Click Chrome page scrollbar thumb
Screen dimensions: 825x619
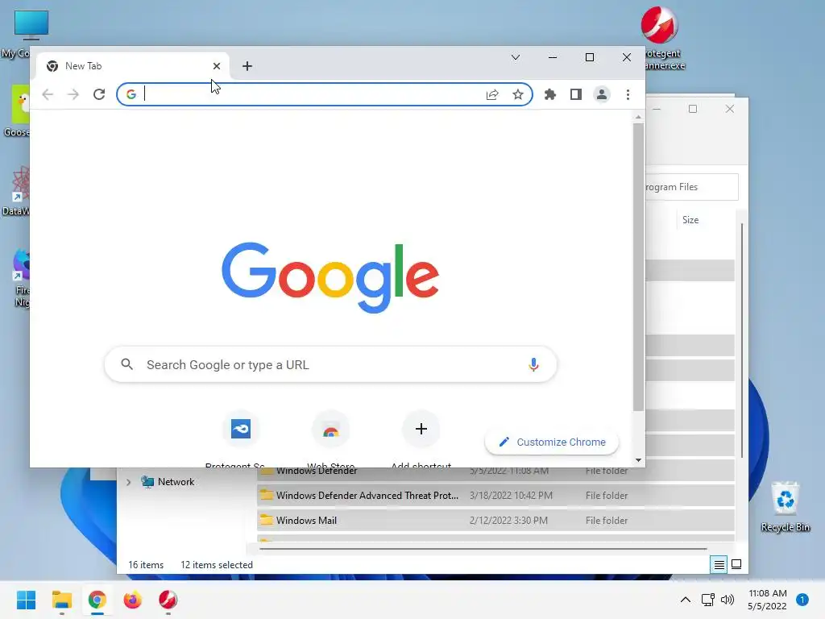[638, 267]
